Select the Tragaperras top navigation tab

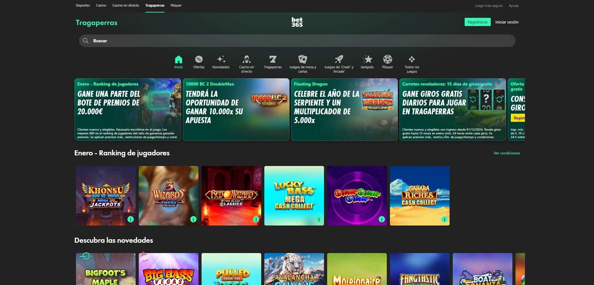[x=155, y=5]
